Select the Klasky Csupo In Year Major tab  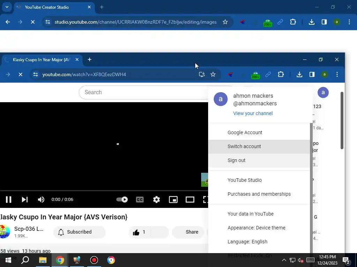[x=42, y=60]
